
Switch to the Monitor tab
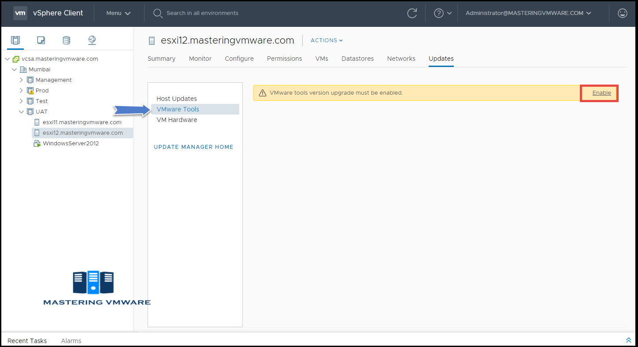point(200,59)
